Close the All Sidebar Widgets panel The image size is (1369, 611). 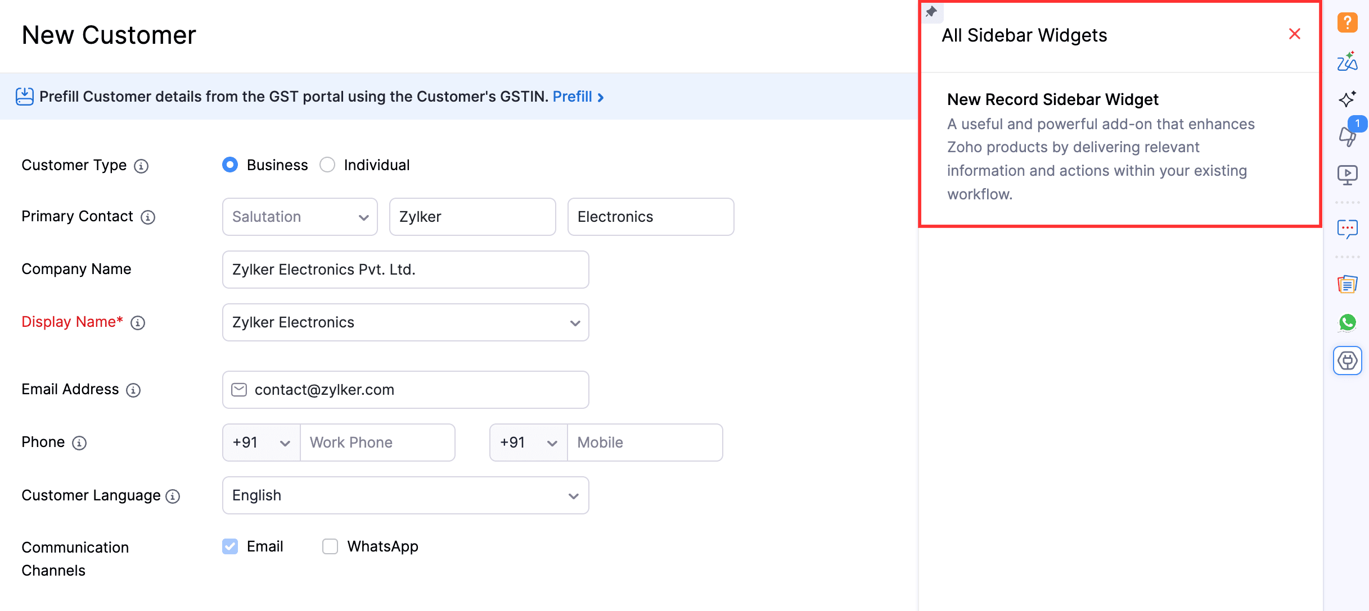coord(1294,34)
